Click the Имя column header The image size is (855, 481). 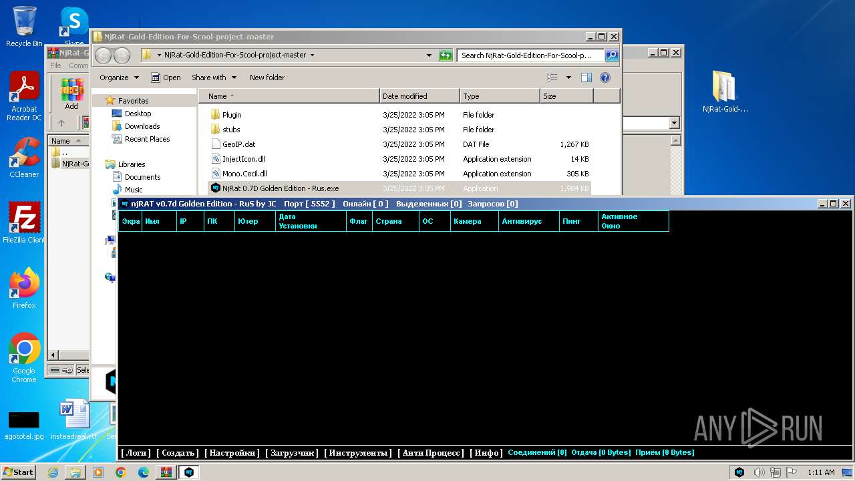159,221
